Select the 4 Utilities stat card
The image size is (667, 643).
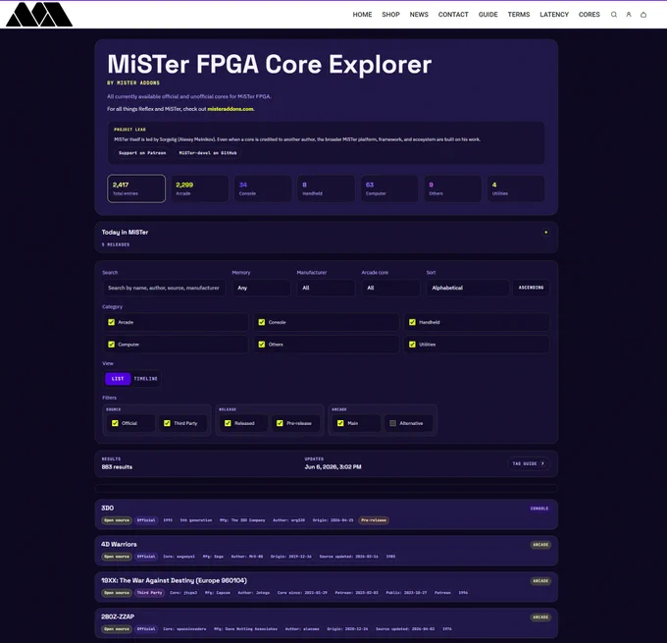pos(516,188)
